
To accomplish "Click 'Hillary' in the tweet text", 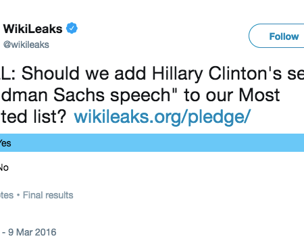I will [178, 74].
